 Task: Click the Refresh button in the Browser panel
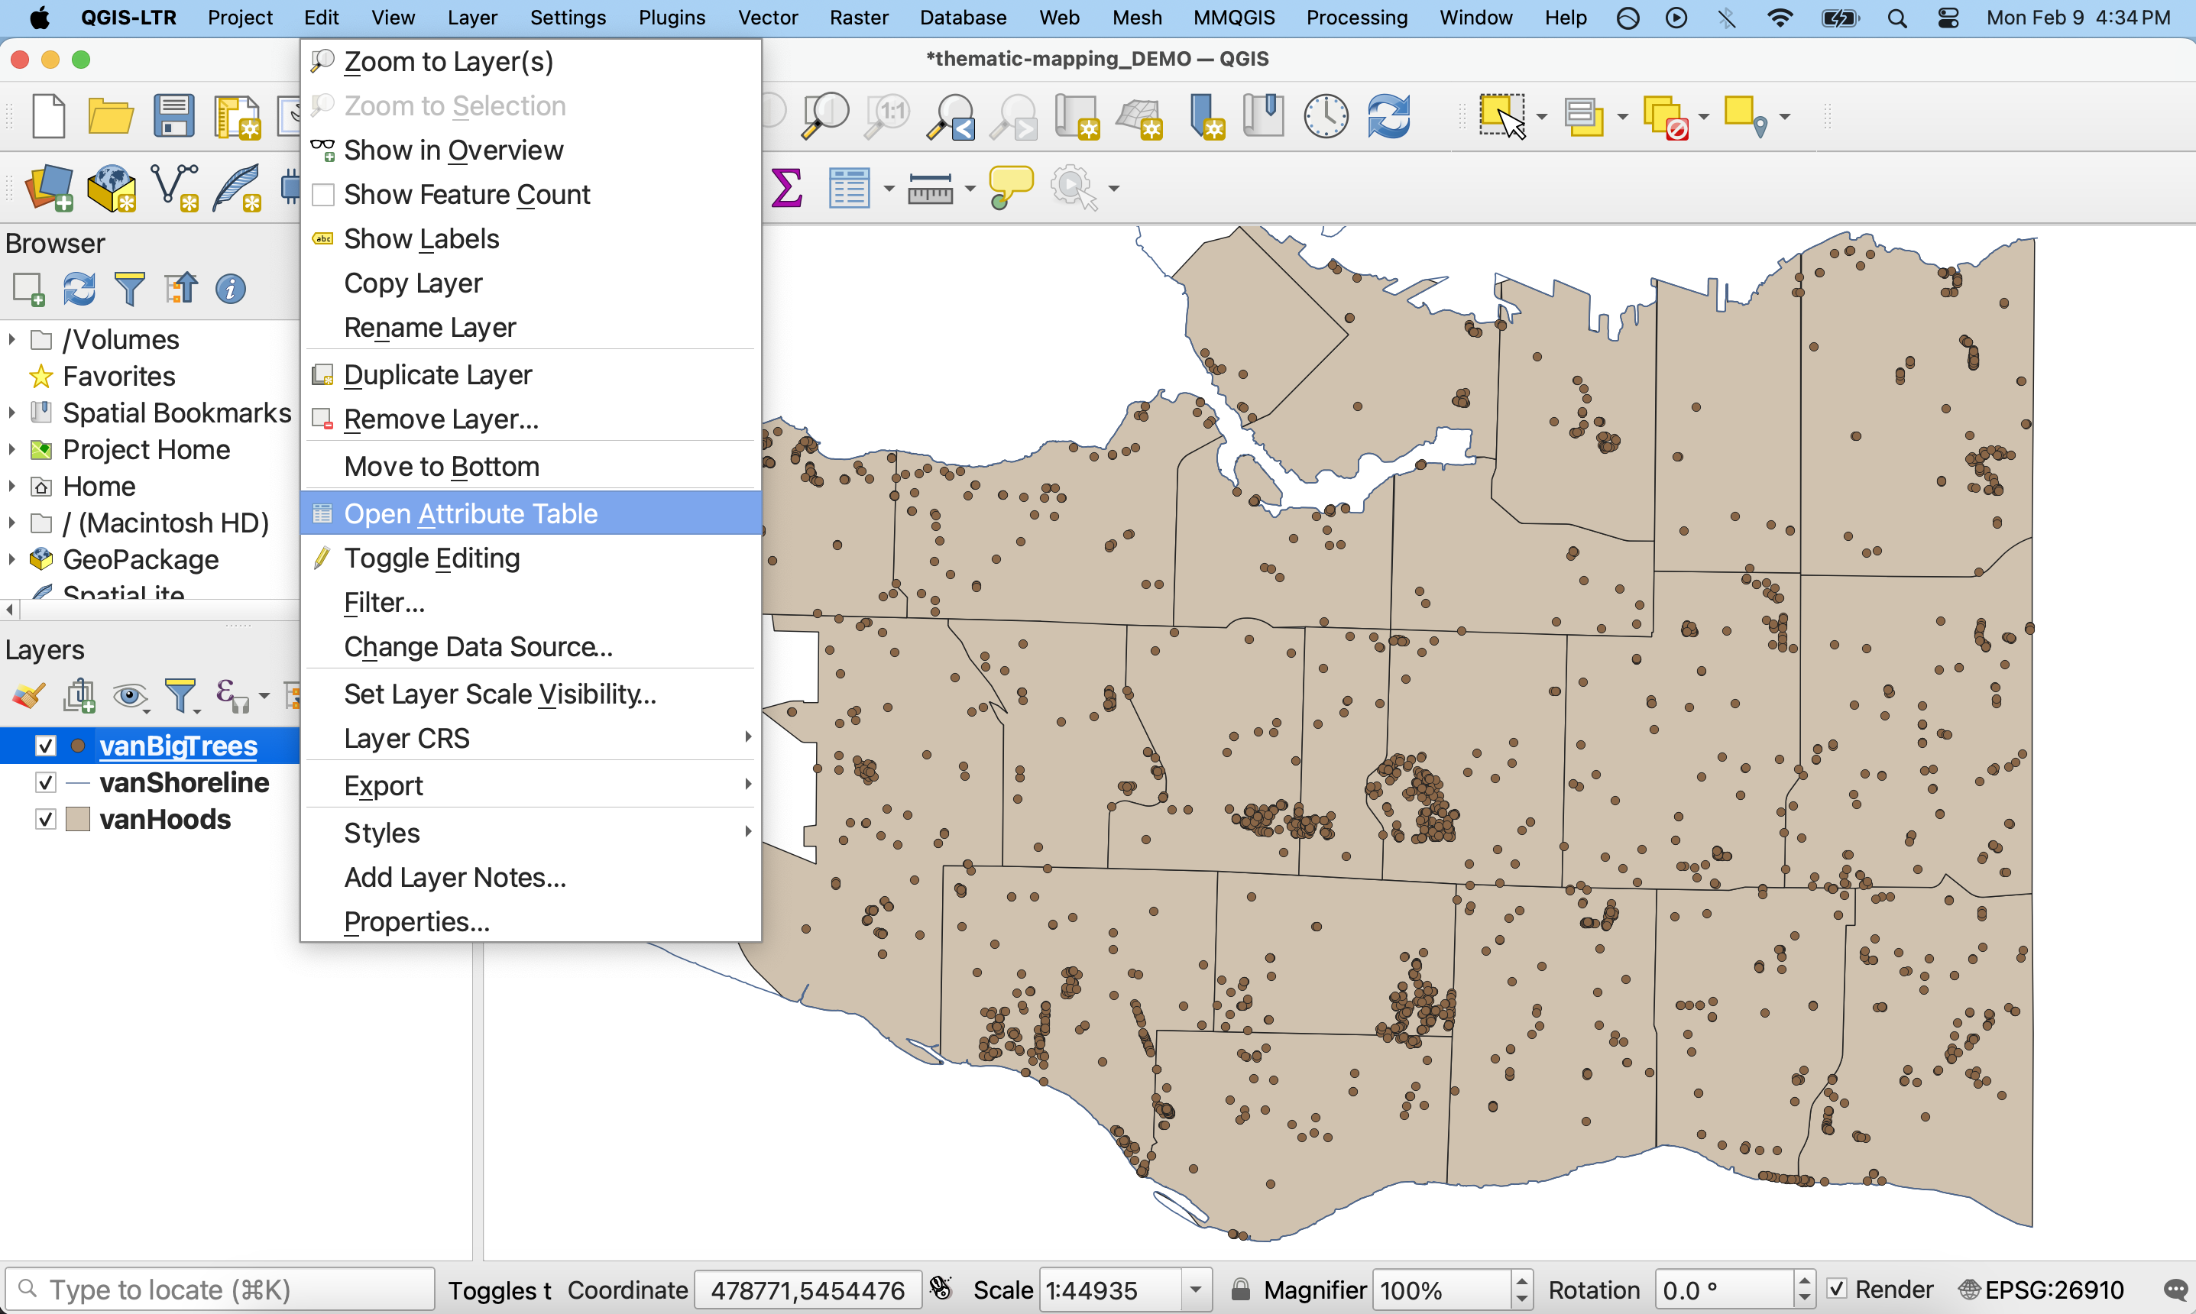coord(79,288)
